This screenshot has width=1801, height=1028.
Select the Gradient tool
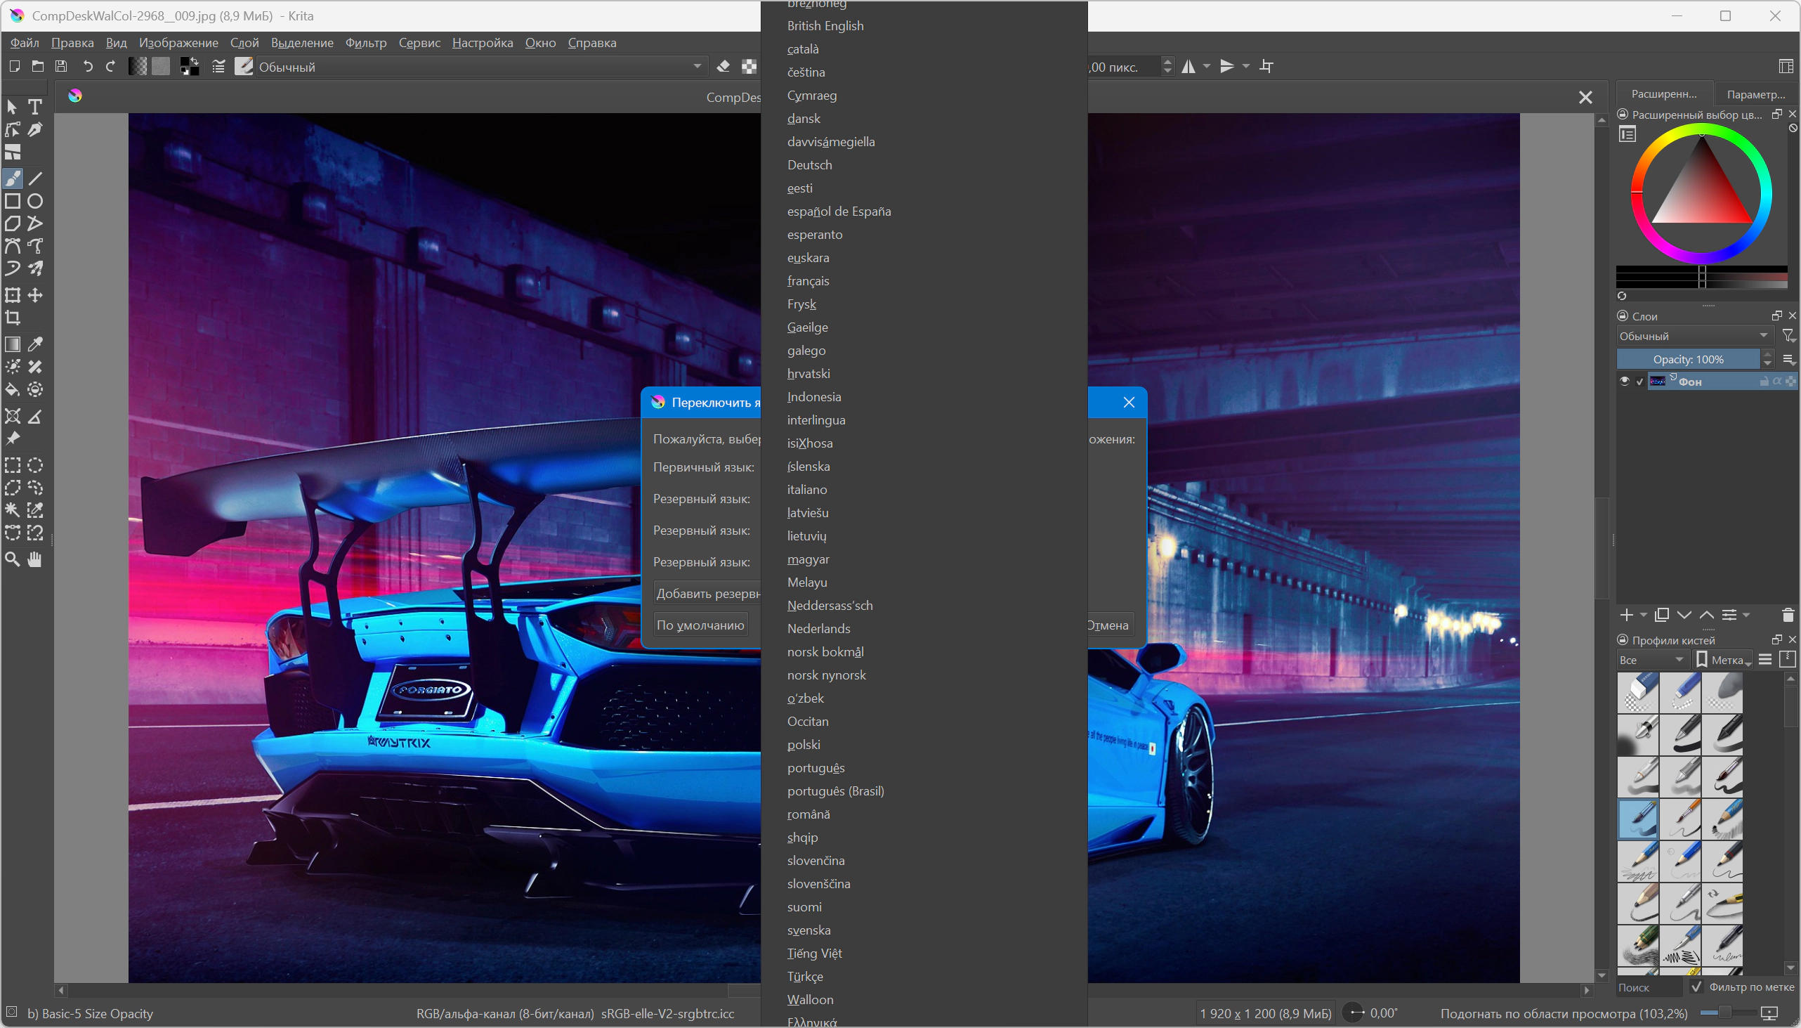(13, 344)
